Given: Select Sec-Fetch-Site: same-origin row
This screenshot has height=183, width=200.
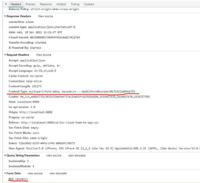Looking at the screenshot, I should 28,138.
